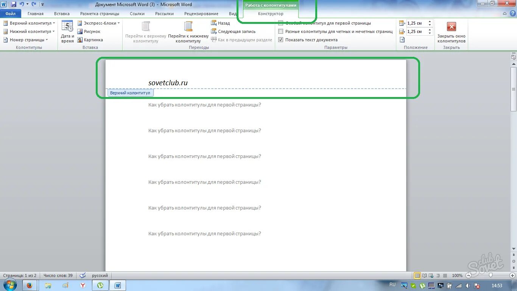Open Firefox from the taskbar
This screenshot has height=291, width=517.
tap(30, 285)
